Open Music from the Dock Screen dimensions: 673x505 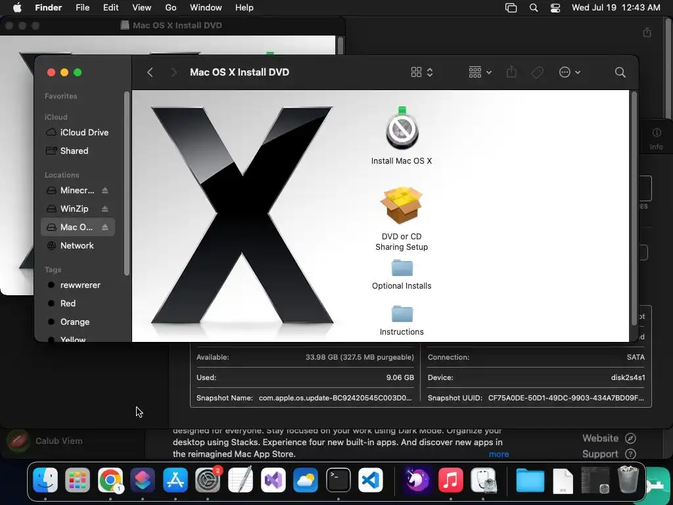(x=450, y=480)
